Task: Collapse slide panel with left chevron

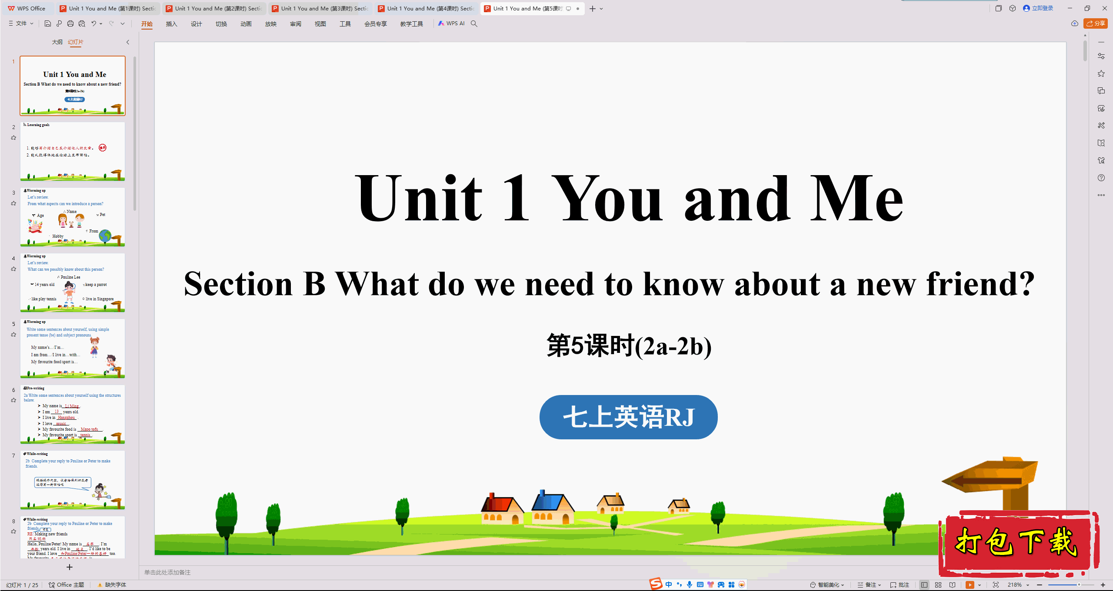Action: coord(128,42)
